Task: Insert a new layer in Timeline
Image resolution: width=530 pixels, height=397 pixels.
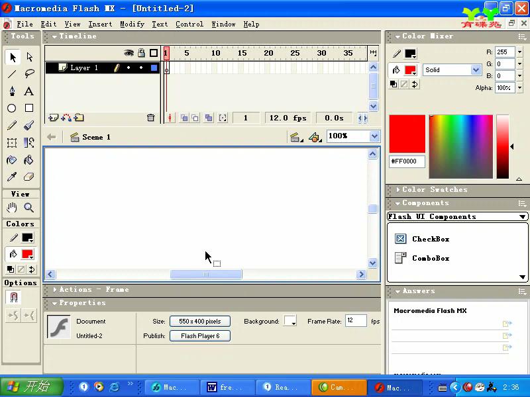Action: (x=53, y=118)
